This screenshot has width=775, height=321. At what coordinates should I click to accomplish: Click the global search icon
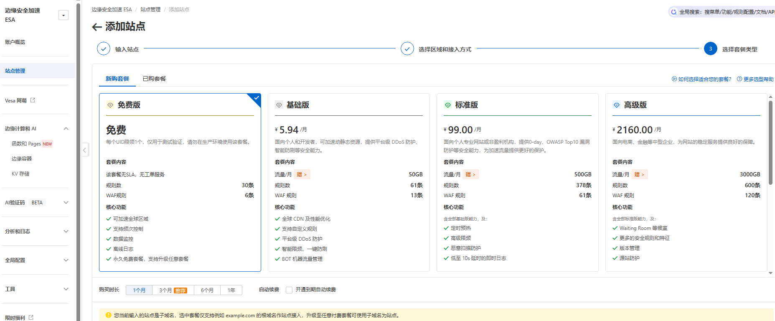click(x=673, y=12)
